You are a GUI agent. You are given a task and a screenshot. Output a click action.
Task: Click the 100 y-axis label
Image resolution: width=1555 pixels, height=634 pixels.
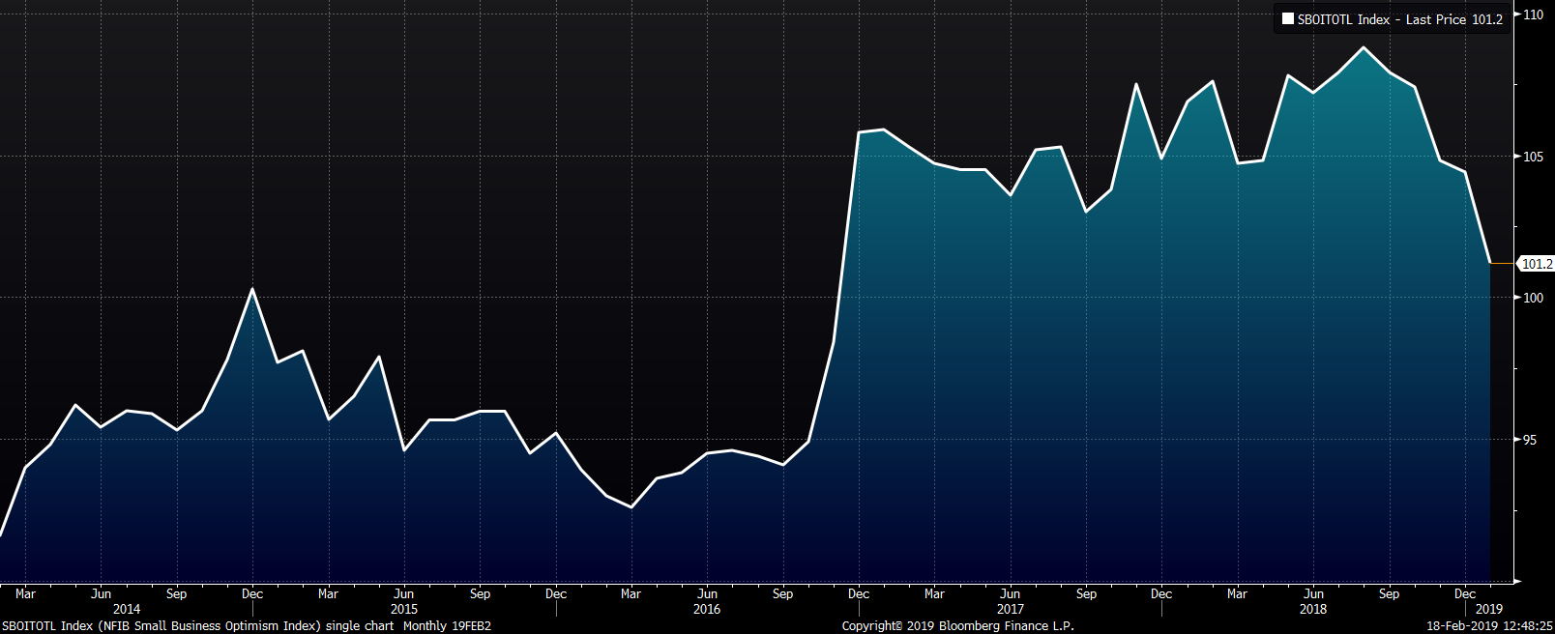coord(1533,298)
